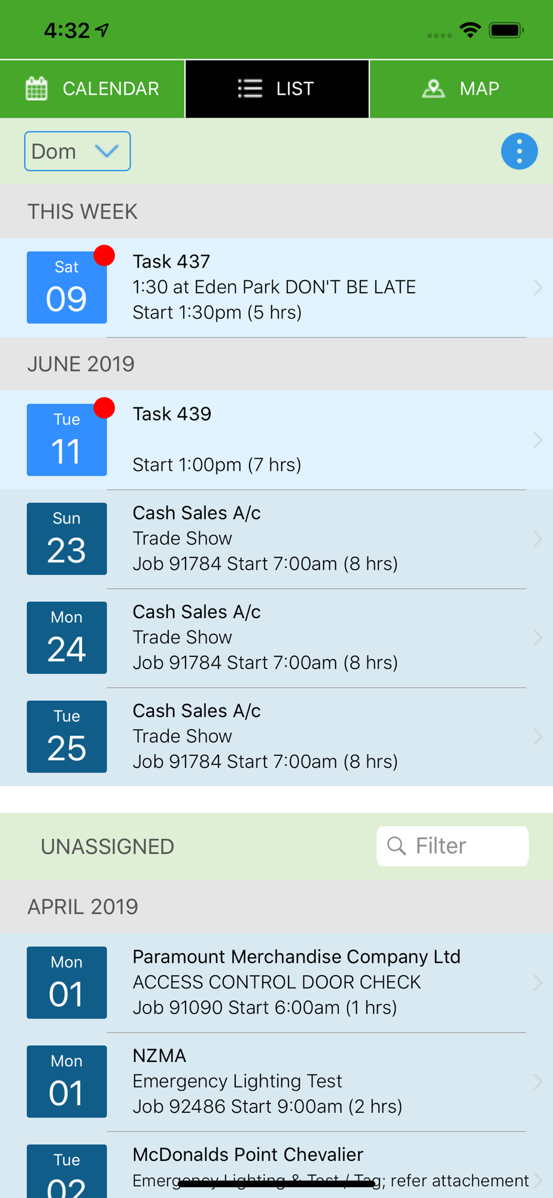Open Paramount Merchandise Company Ltd job
The image size is (553, 1198).
click(276, 982)
